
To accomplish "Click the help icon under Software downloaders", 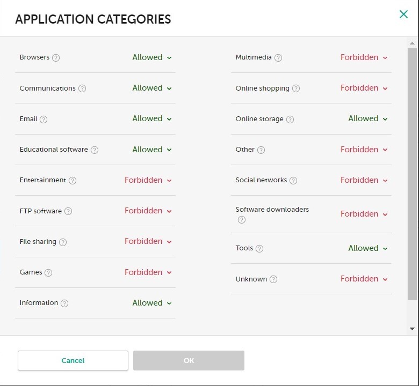I will point(242,220).
